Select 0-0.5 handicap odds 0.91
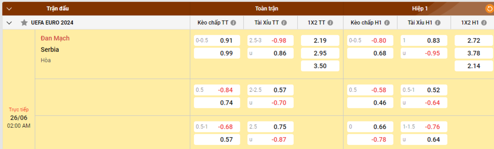This screenshot has height=149, width=494. [217, 41]
